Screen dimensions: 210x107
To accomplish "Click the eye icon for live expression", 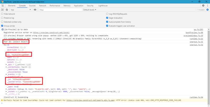I will pos(35,10).
